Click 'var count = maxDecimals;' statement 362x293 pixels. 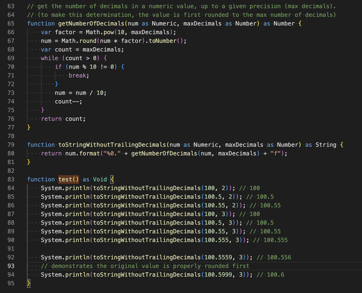pyautogui.click(x=82, y=49)
